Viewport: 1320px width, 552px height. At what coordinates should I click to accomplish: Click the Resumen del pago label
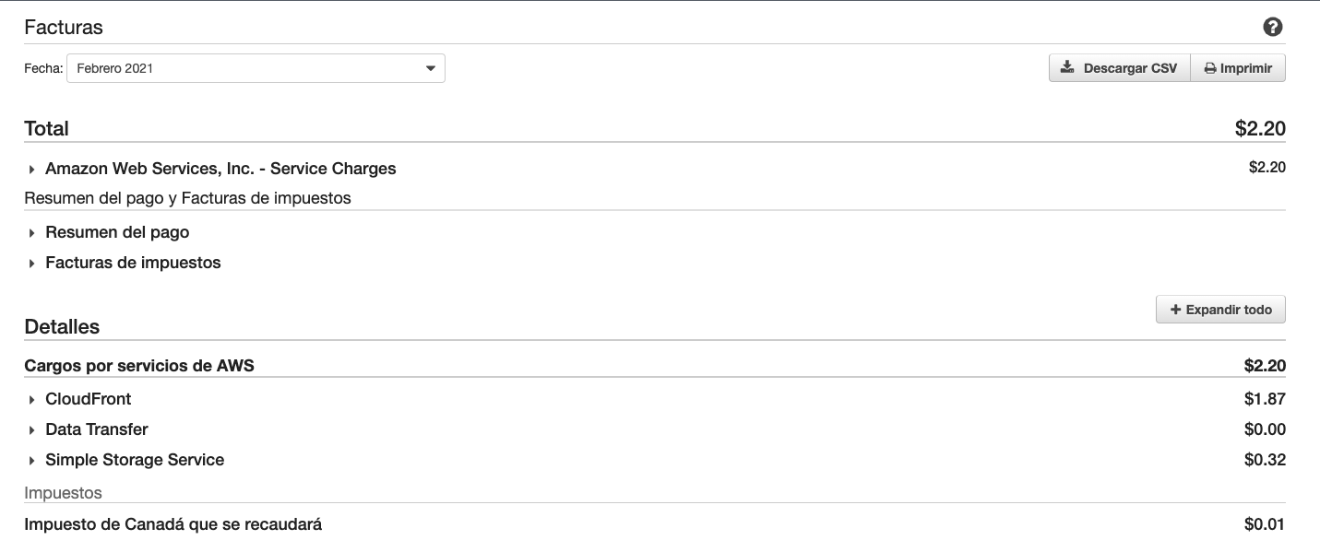tap(117, 232)
